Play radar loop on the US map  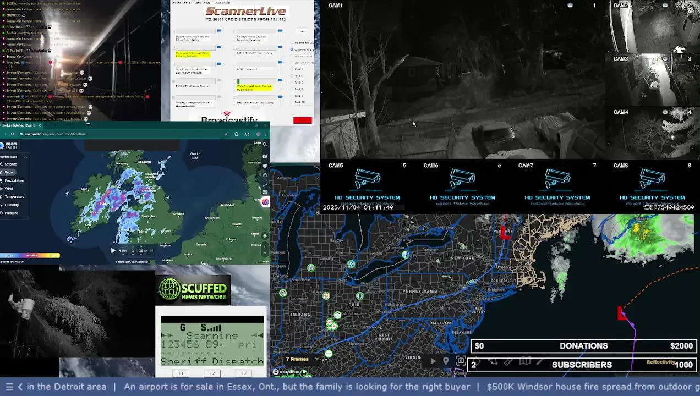pos(433,361)
